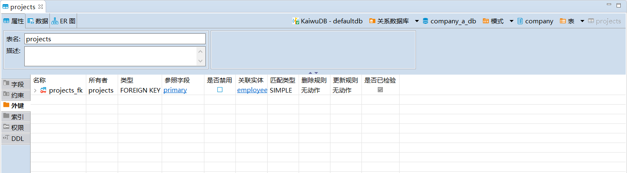
Task: Click the down arrow of 描述 scrollbar
Action: pyautogui.click(x=201, y=61)
